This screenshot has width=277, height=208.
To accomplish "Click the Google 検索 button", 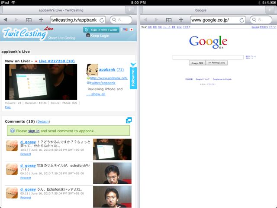I will tap(197, 63).
